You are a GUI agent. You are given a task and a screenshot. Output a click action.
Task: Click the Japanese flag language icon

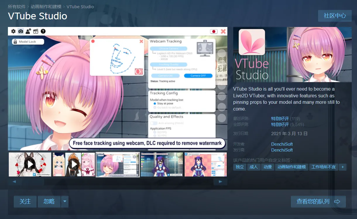click(214, 31)
